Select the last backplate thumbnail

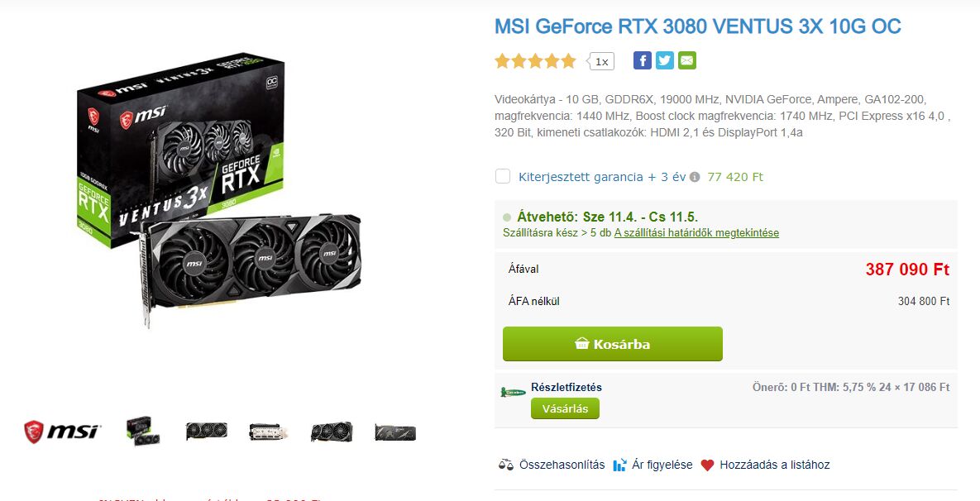(395, 432)
